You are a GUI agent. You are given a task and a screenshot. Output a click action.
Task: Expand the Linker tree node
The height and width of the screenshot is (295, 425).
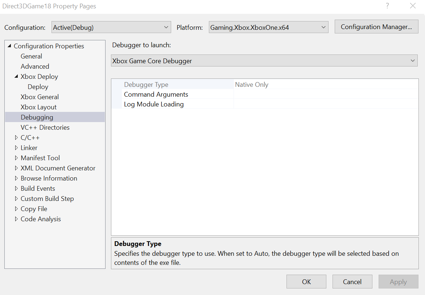click(x=16, y=147)
